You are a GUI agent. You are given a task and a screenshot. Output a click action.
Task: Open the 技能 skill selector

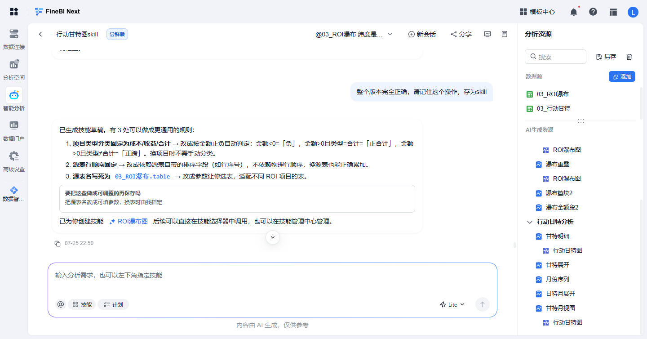click(82, 304)
